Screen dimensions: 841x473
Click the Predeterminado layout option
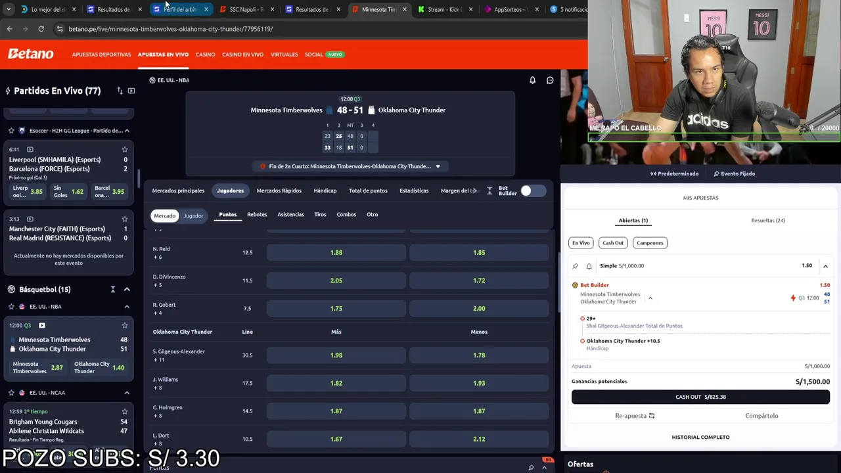click(x=674, y=173)
